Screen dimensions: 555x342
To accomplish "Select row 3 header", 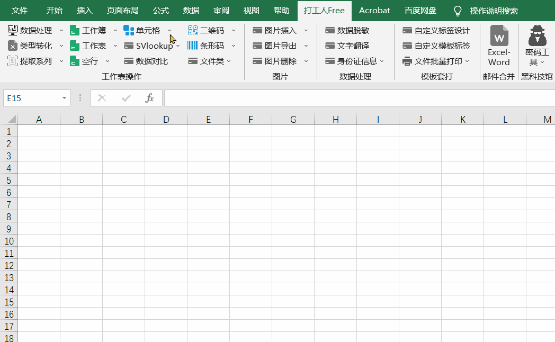I will tap(9, 156).
